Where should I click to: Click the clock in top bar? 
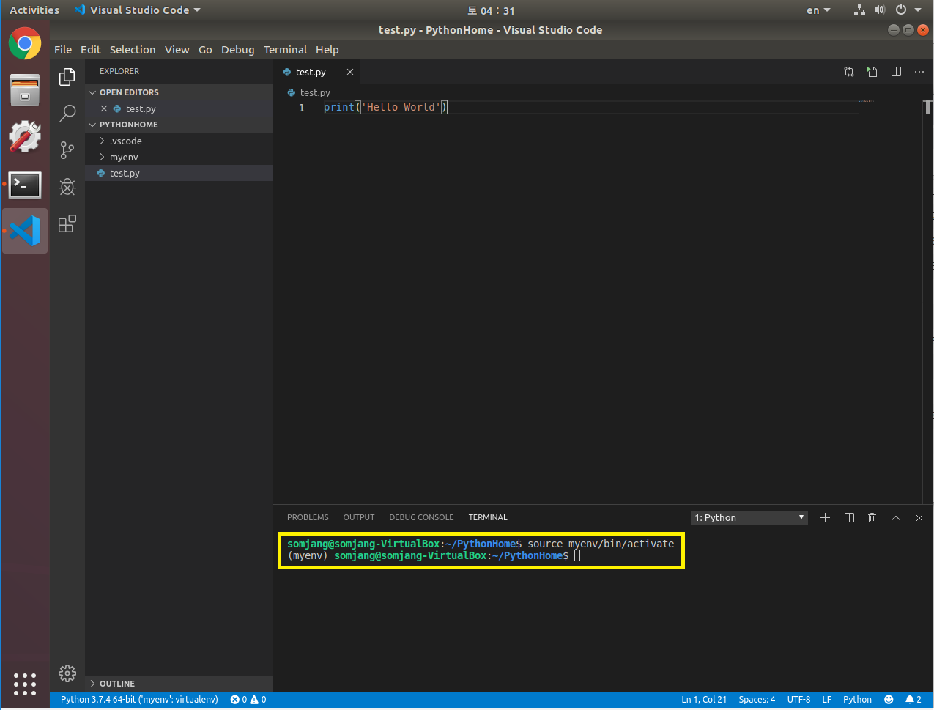tap(491, 10)
